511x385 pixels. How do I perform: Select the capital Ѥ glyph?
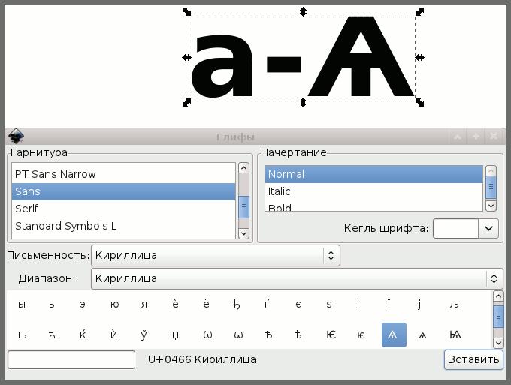click(331, 335)
